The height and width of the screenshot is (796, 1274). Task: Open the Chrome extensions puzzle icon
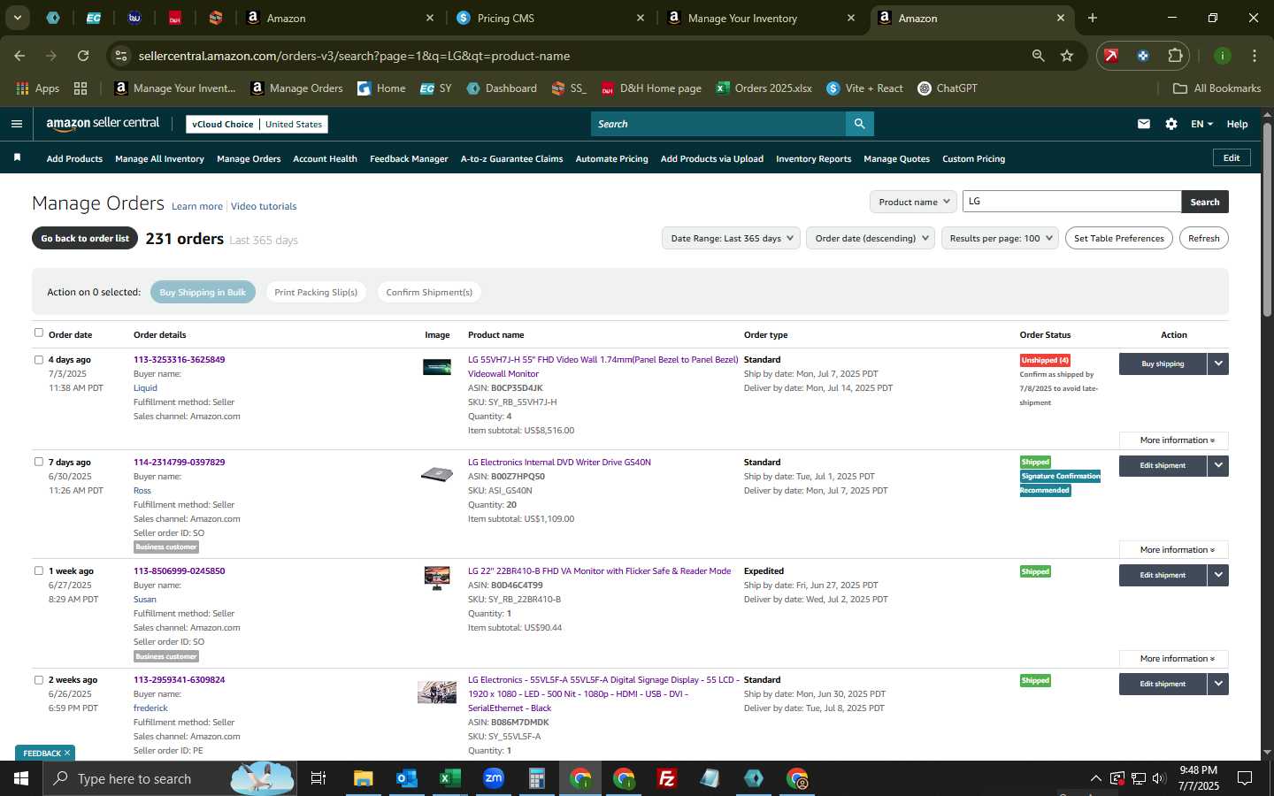(x=1175, y=56)
